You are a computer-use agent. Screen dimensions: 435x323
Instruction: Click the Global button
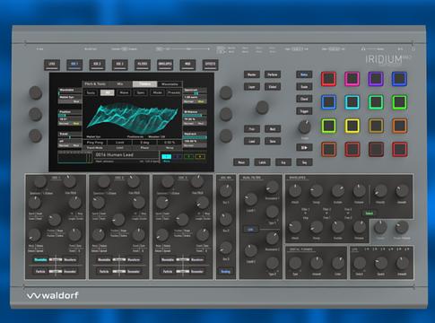point(273,87)
